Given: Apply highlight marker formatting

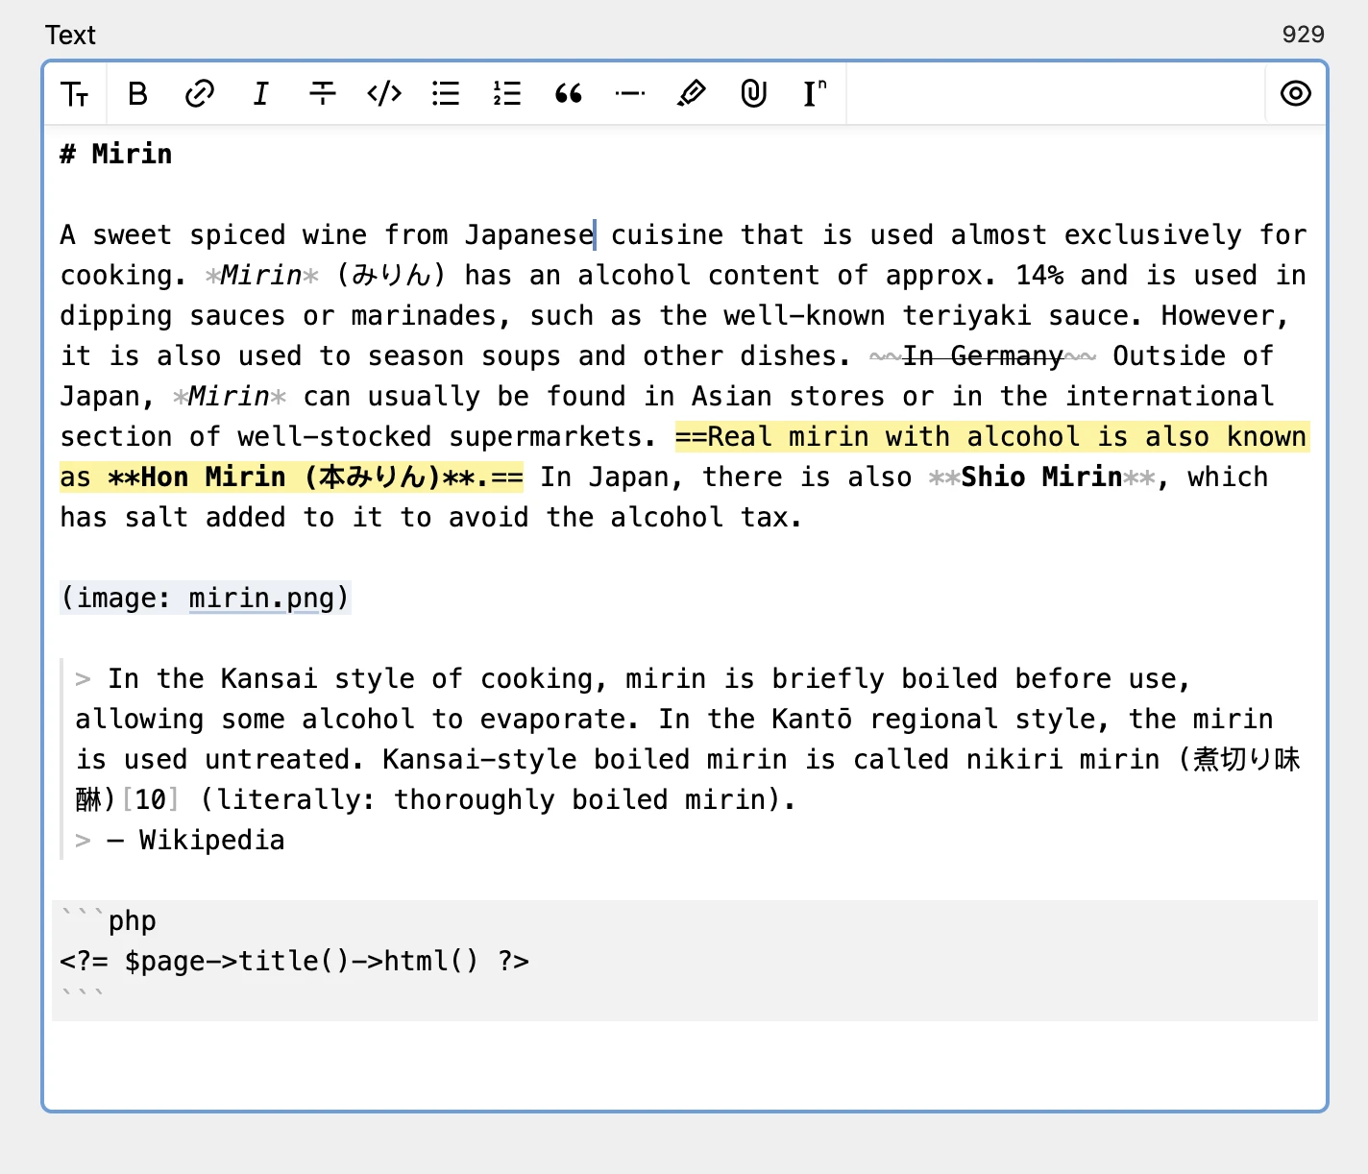Looking at the screenshot, I should [692, 94].
